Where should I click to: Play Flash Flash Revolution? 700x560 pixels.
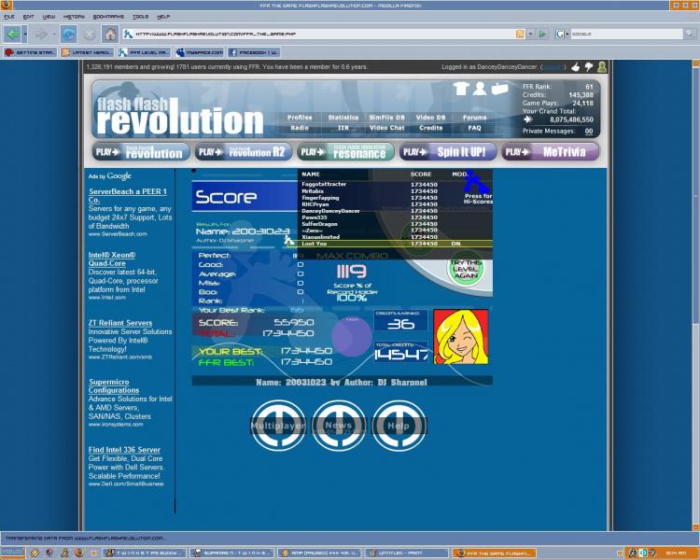click(141, 152)
